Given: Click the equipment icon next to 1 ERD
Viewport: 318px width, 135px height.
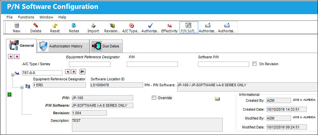Looking at the screenshot, I should 28,86.
